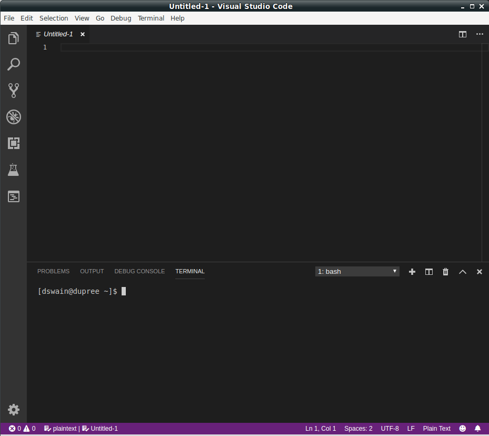
Task: Maximize the panel with up chevron
Action: point(463,272)
